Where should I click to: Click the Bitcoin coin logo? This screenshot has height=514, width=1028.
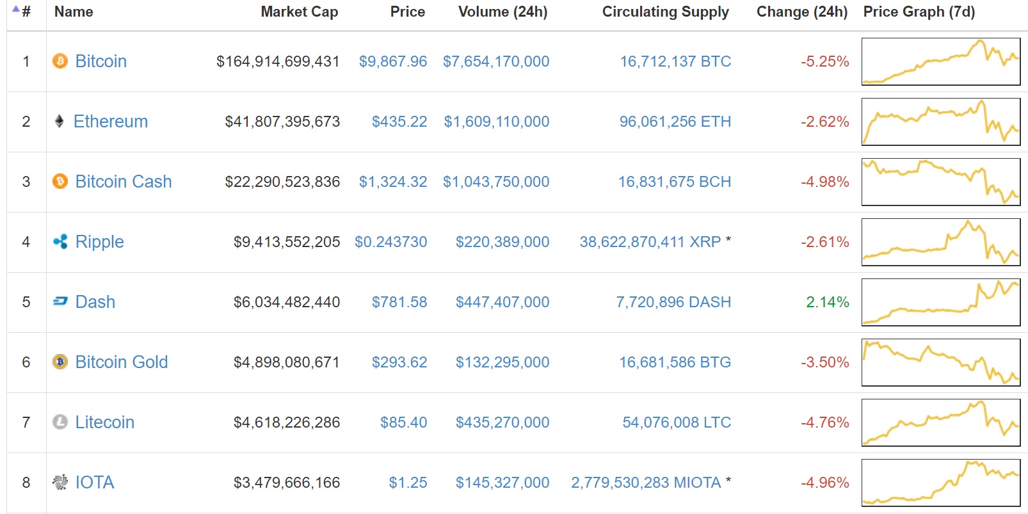(60, 61)
